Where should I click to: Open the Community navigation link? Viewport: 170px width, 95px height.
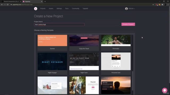click(75, 8)
